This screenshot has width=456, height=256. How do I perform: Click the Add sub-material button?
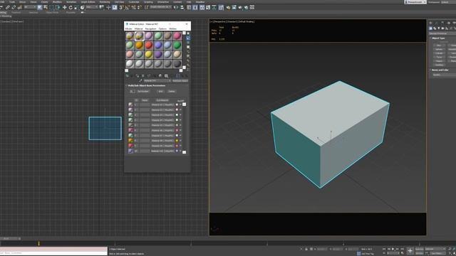click(160, 91)
